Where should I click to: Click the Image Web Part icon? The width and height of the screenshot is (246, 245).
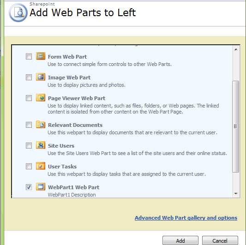[41, 77]
